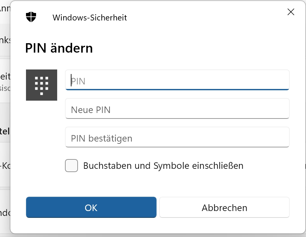Click the Windows-Sicherheit shield icon
This screenshot has width=306, height=237.
[31, 17]
